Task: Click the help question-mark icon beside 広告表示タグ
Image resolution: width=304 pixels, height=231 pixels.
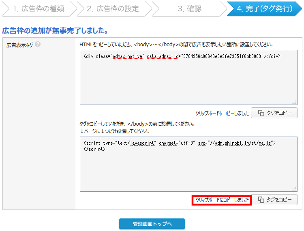Action: coord(38,45)
